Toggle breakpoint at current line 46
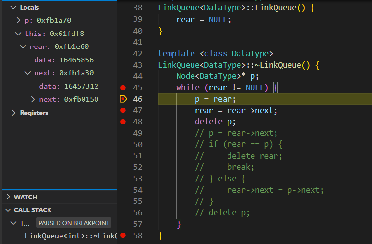372x244 pixels. tap(123, 99)
